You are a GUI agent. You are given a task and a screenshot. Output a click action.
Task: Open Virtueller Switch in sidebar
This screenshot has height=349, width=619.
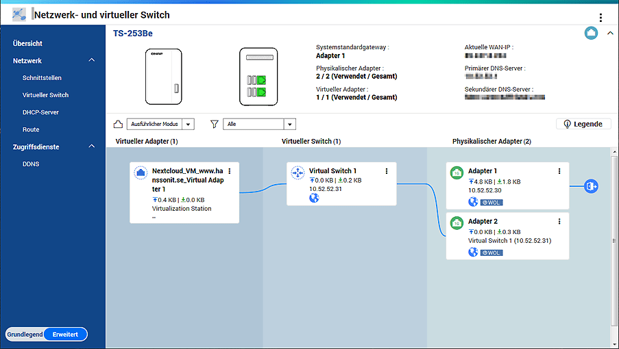pyautogui.click(x=45, y=95)
